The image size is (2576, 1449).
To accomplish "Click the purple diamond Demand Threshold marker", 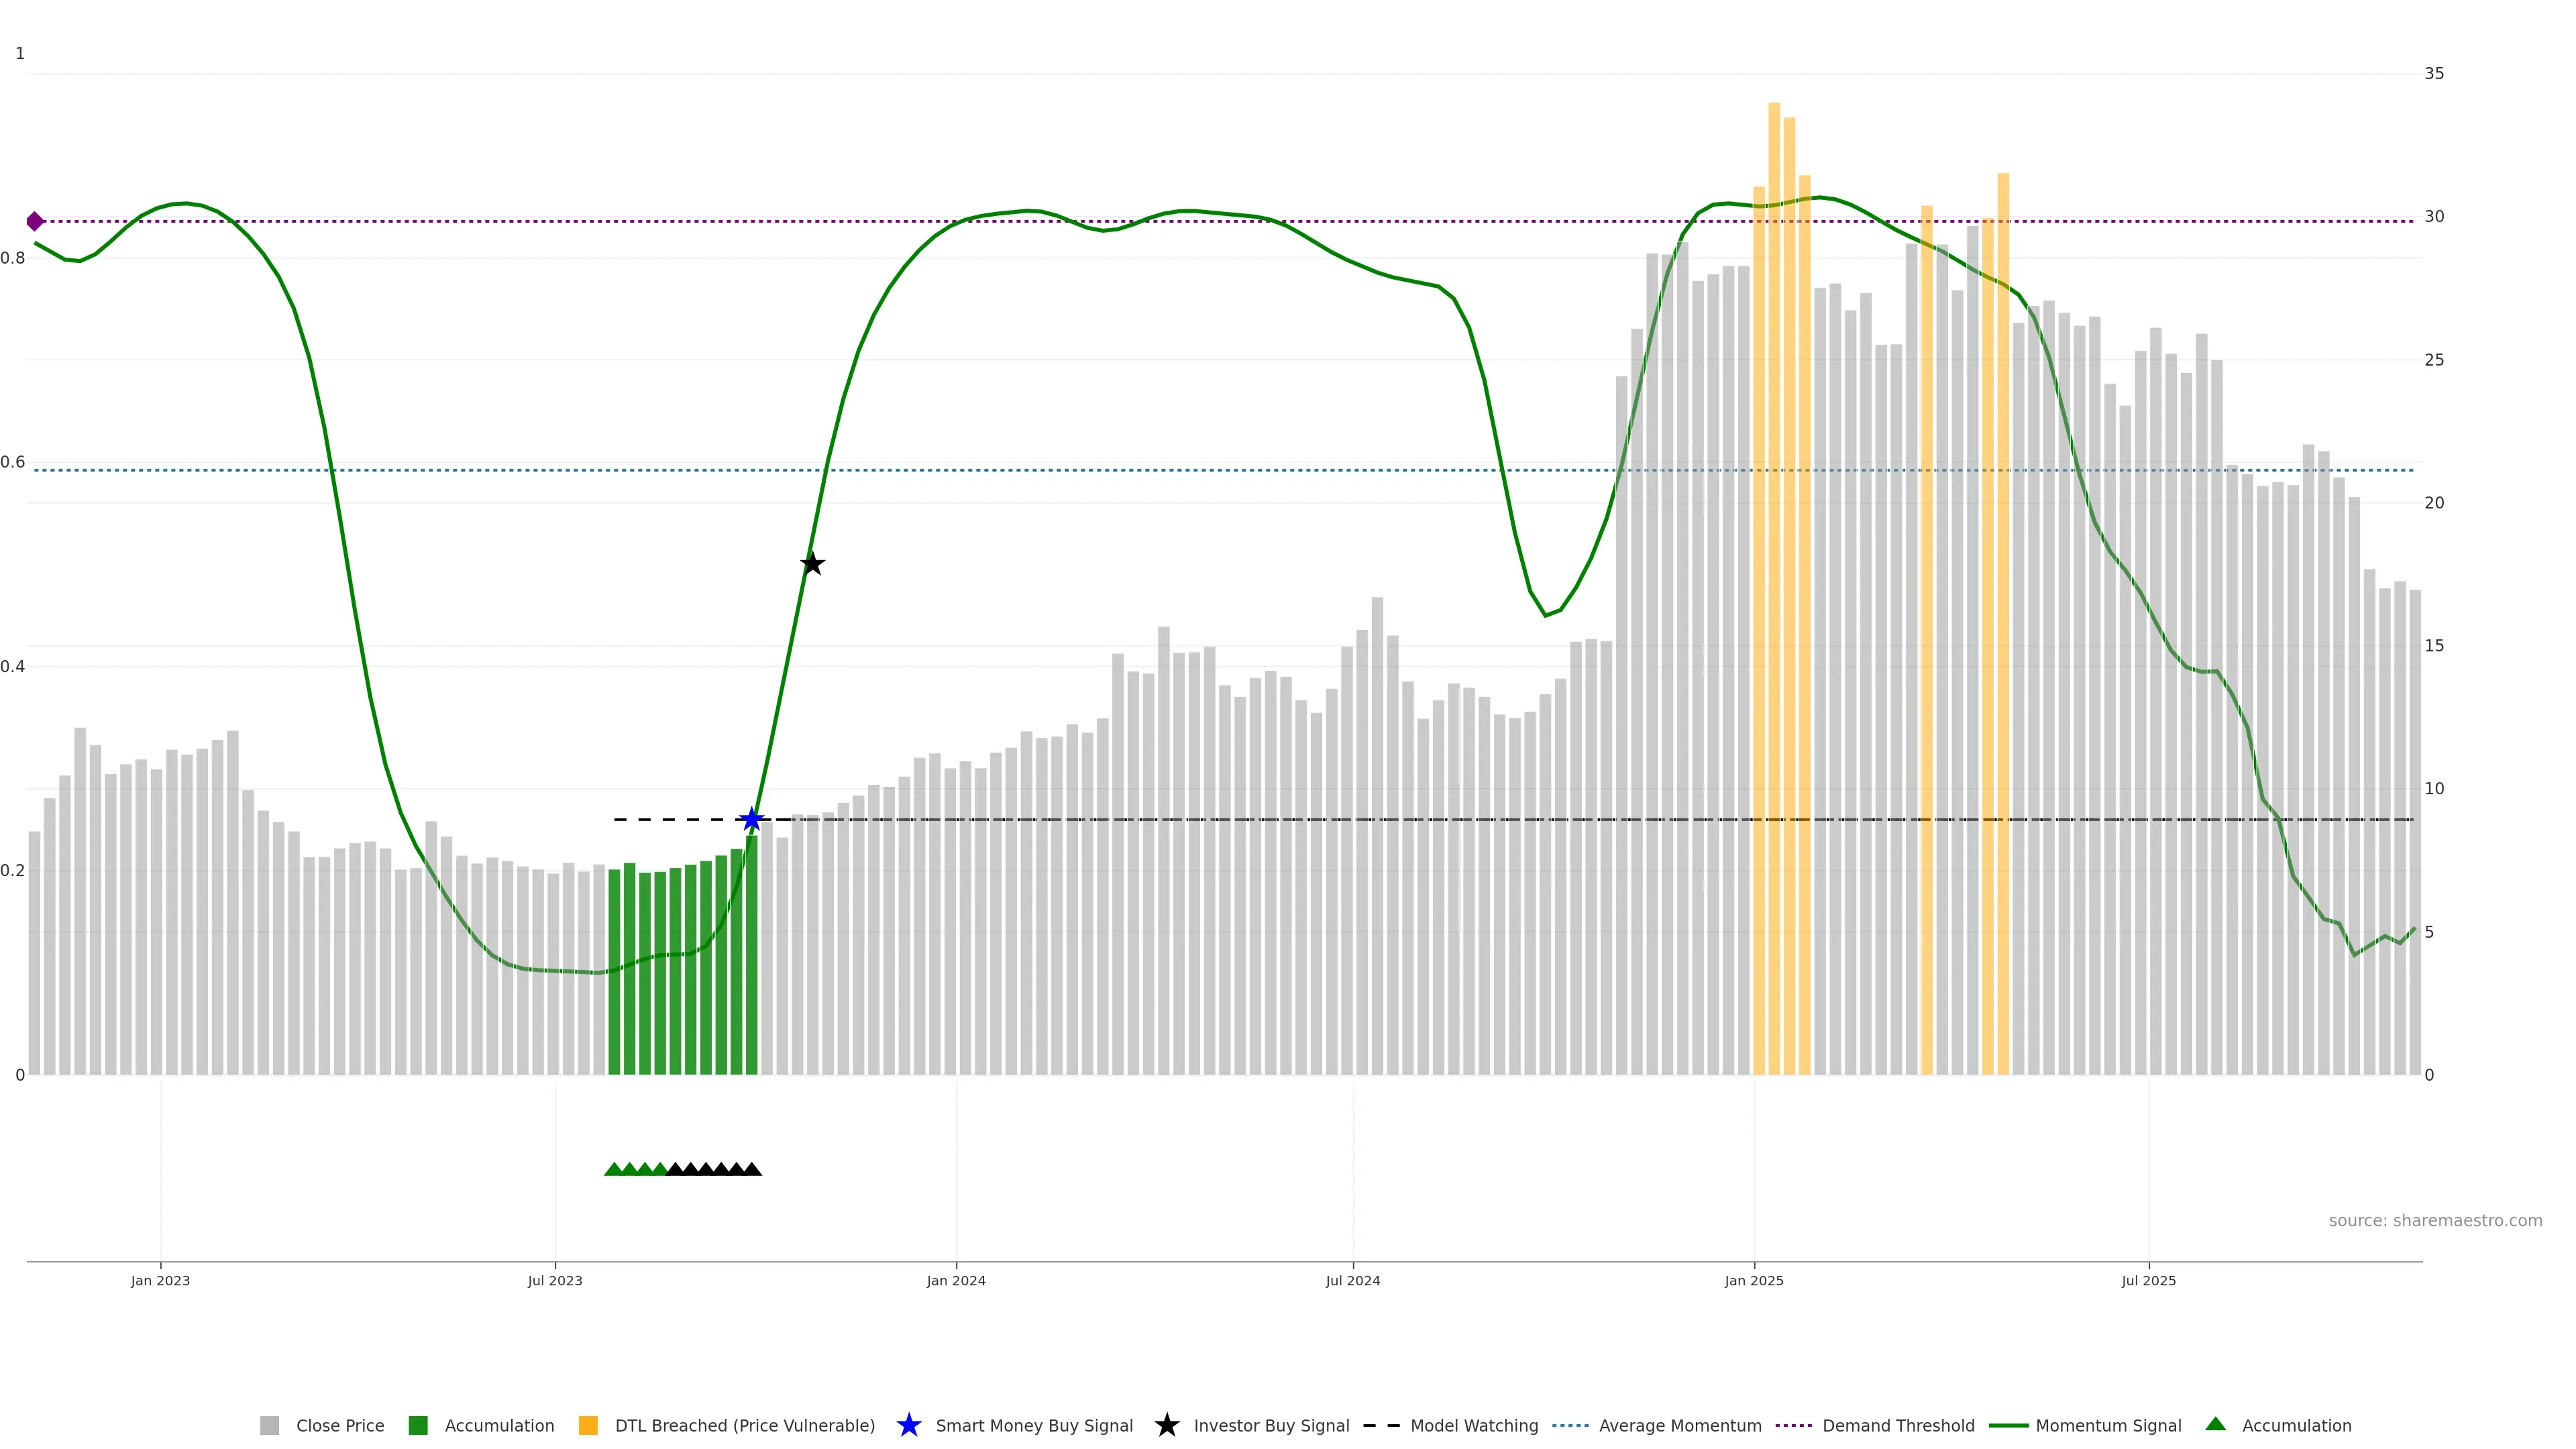I will coord(35,221).
